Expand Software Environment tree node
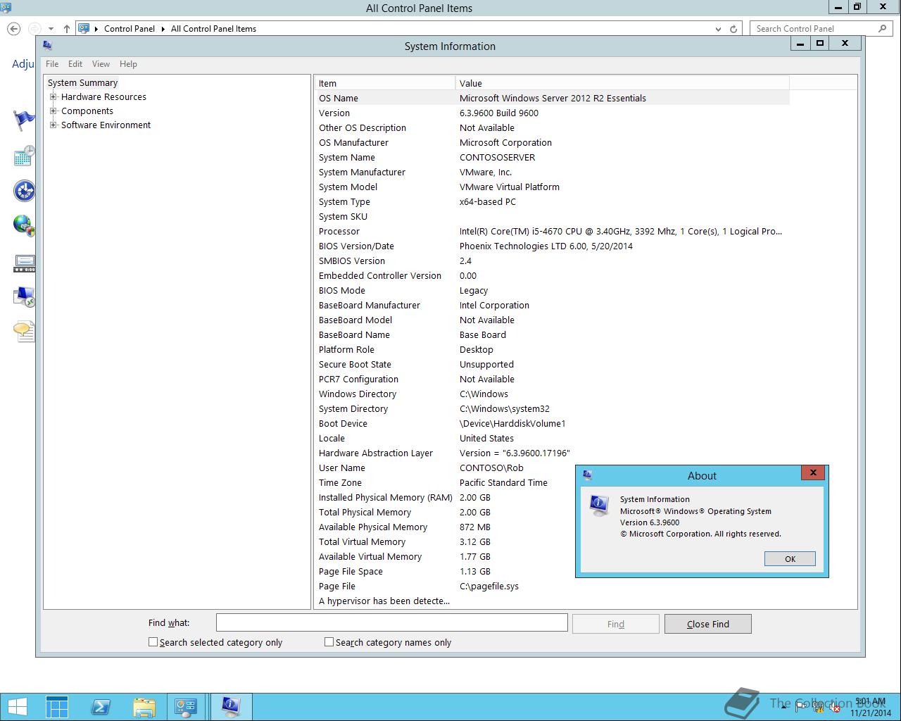The height and width of the screenshot is (721, 901). tap(53, 125)
